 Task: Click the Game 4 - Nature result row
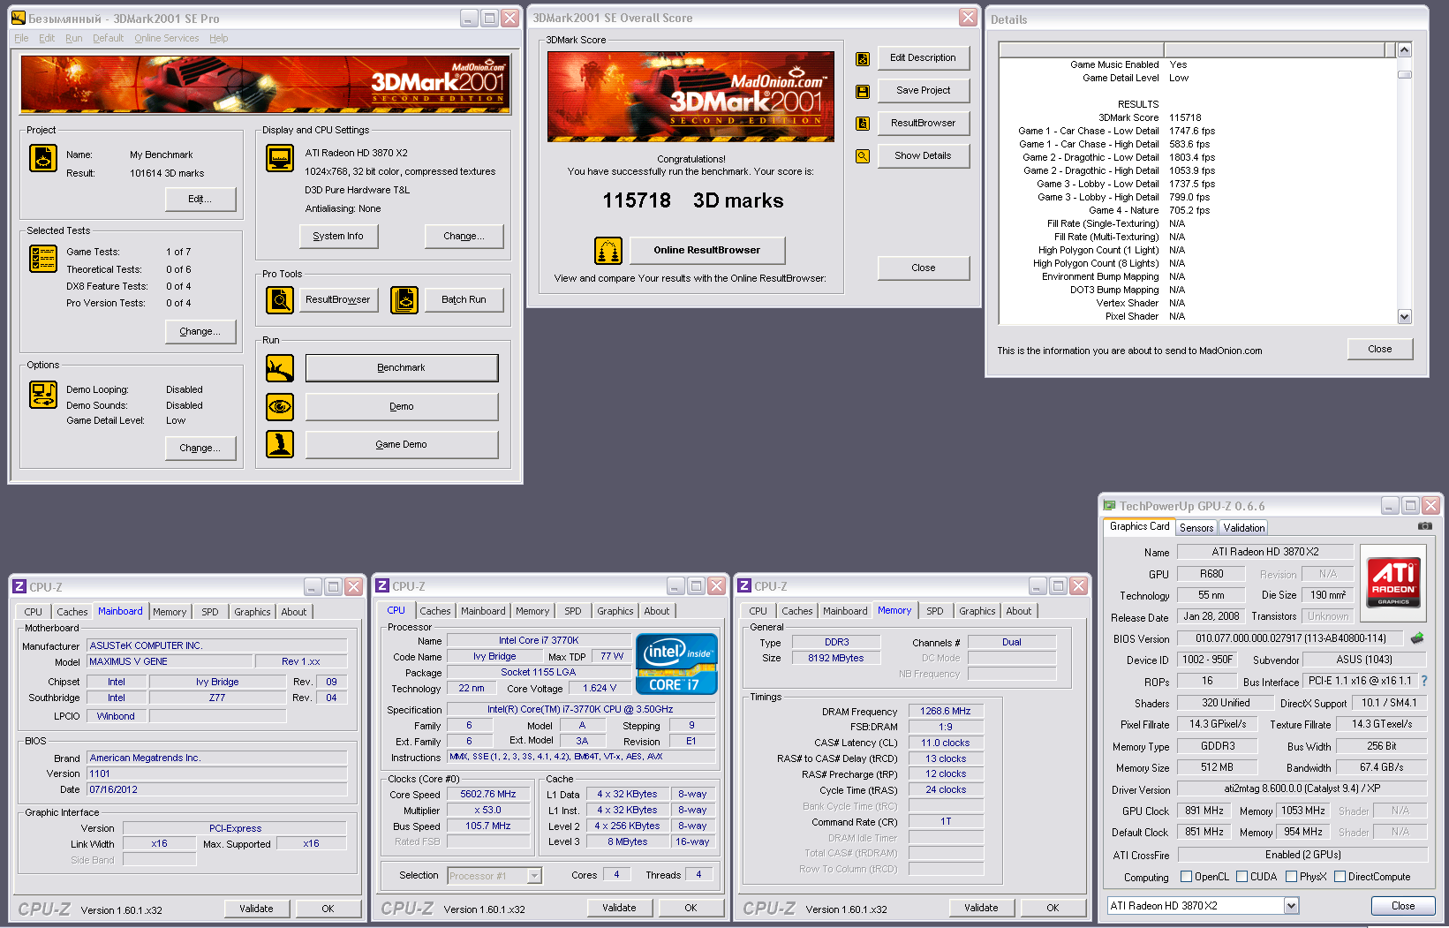[1149, 211]
